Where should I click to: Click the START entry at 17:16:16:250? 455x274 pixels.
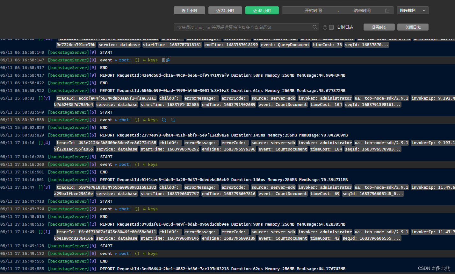(106, 157)
